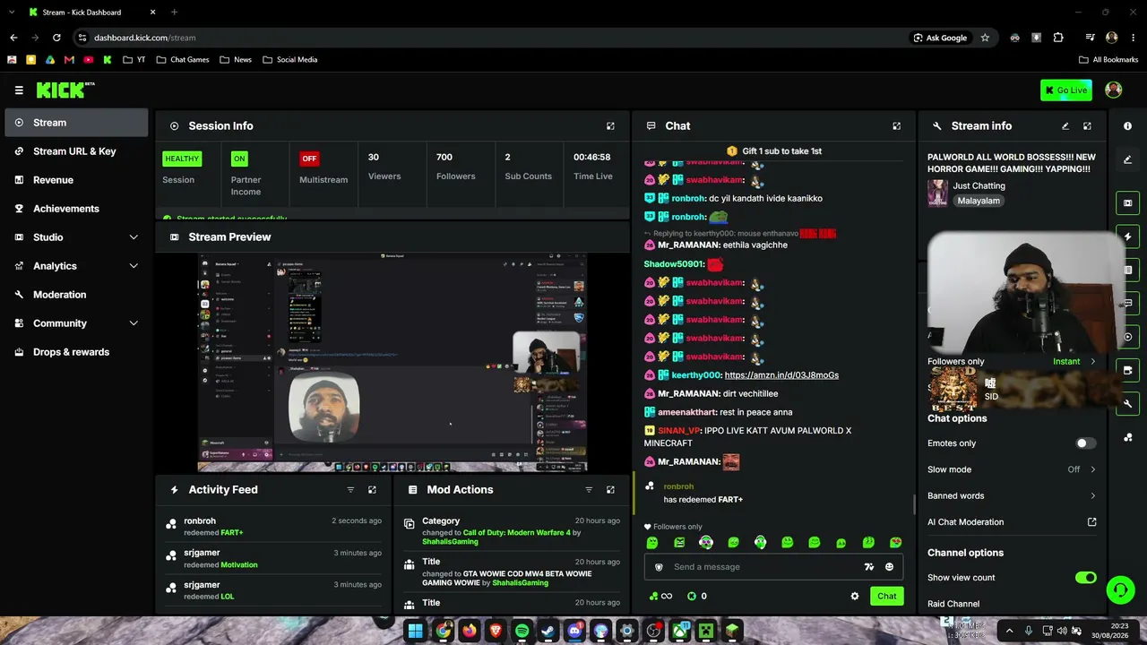This screenshot has height=645, width=1147.
Task: Go to Stream URL & Key
Action: (76, 151)
